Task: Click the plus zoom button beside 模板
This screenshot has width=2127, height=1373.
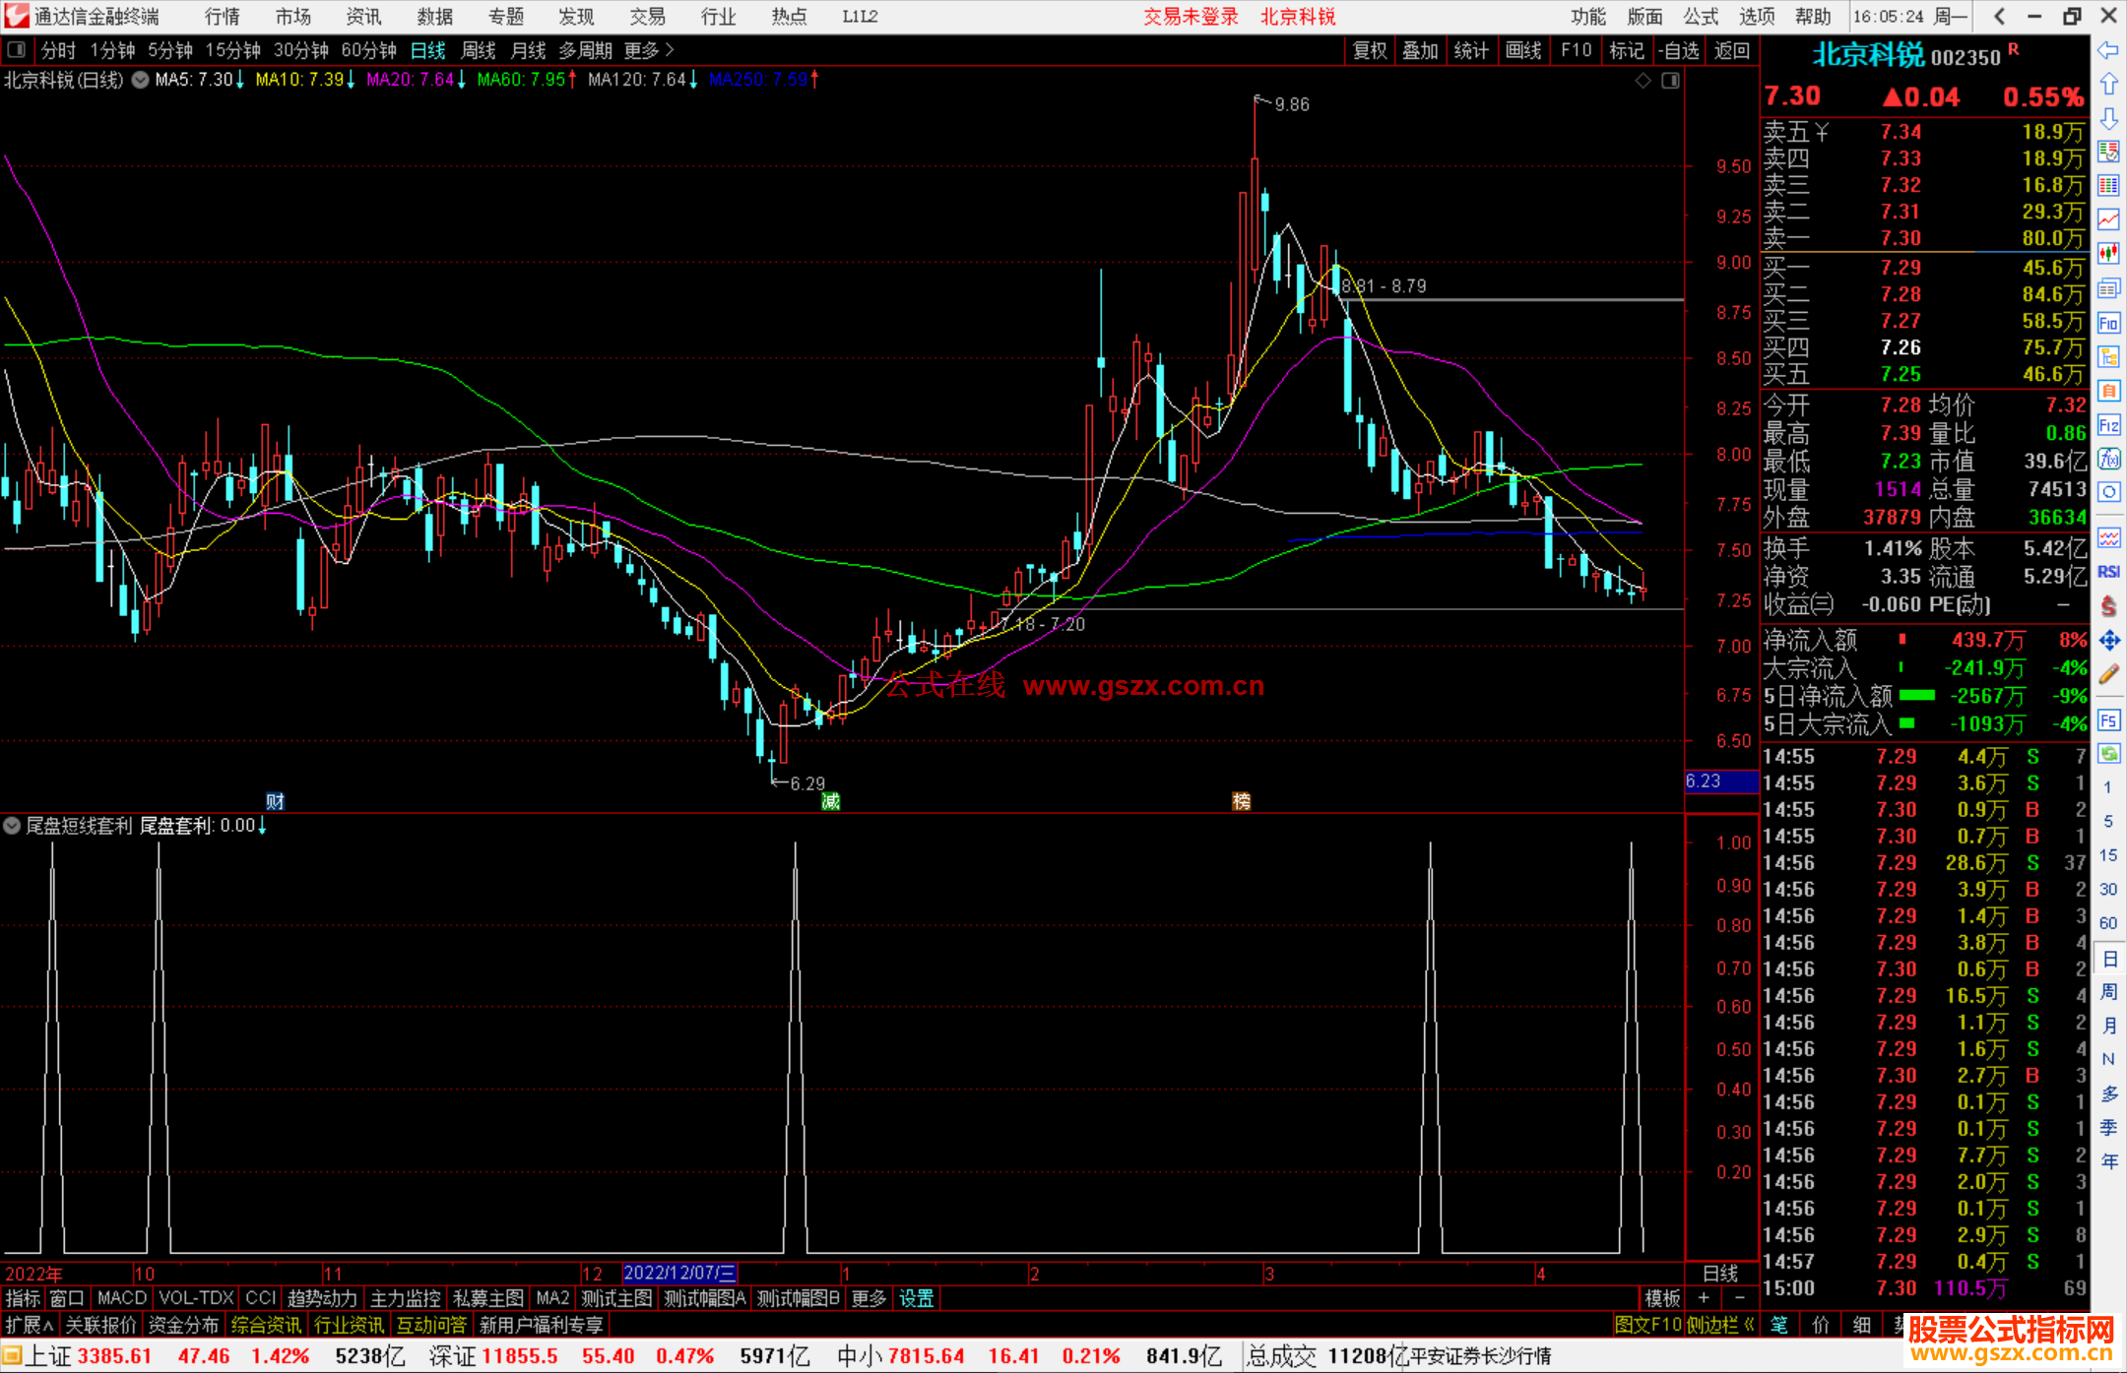Action: click(1704, 1298)
